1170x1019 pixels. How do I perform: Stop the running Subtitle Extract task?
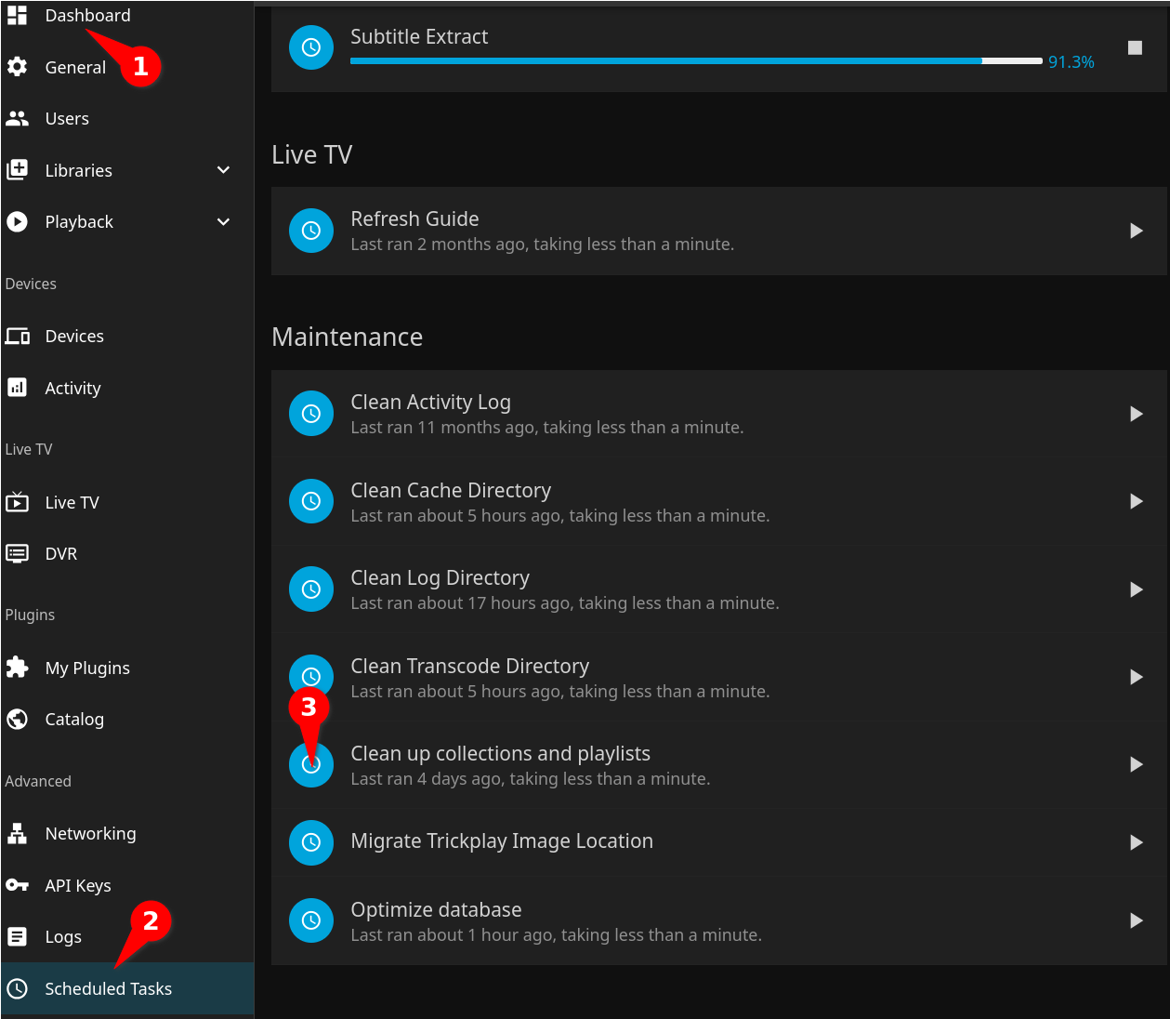click(x=1135, y=47)
